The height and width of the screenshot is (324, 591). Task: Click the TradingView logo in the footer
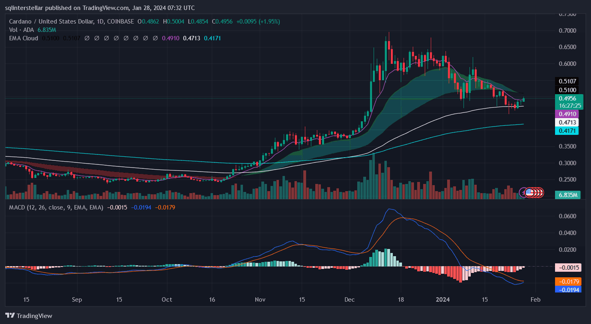28,316
